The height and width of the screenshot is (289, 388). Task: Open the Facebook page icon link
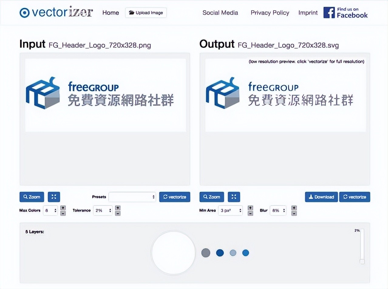[x=329, y=13]
